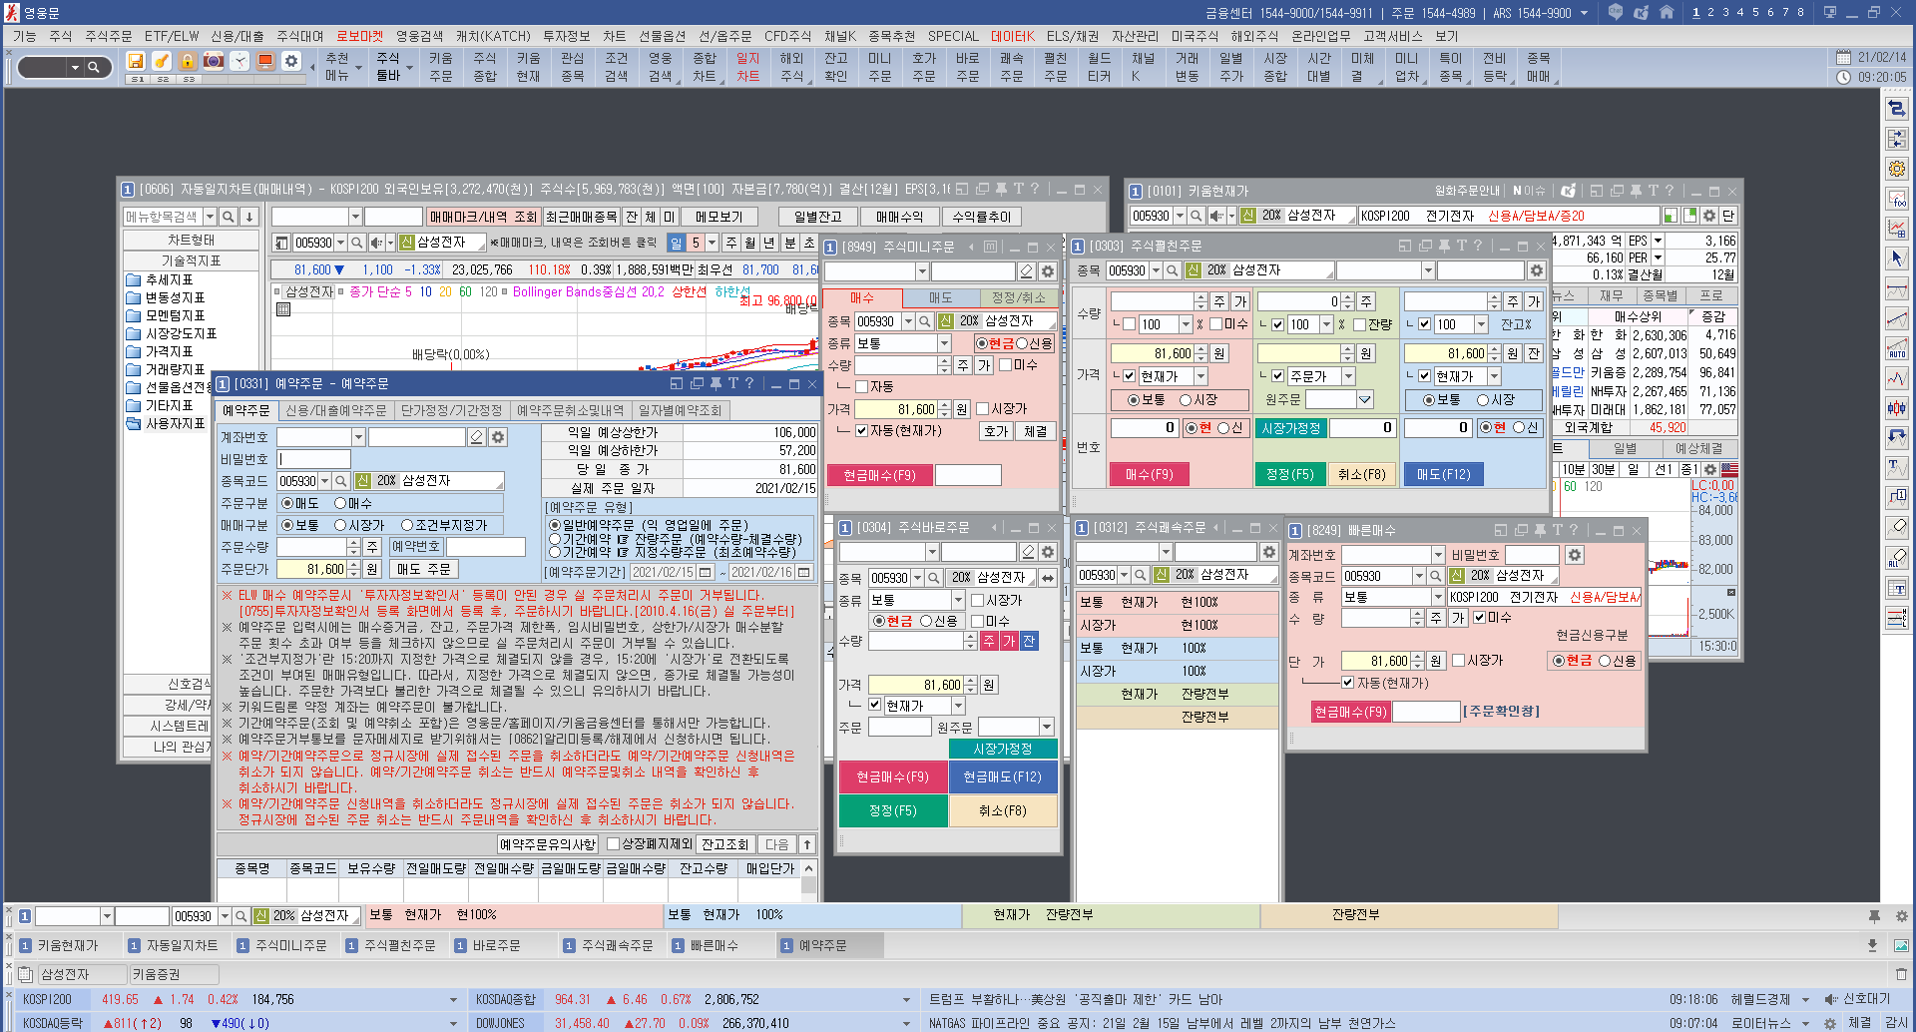The width and height of the screenshot is (1916, 1032).
Task: Select 신용 radio in 빠른매수 window
Action: coord(1605,661)
